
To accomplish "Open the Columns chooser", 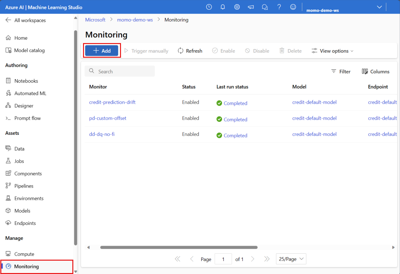I will [x=376, y=71].
